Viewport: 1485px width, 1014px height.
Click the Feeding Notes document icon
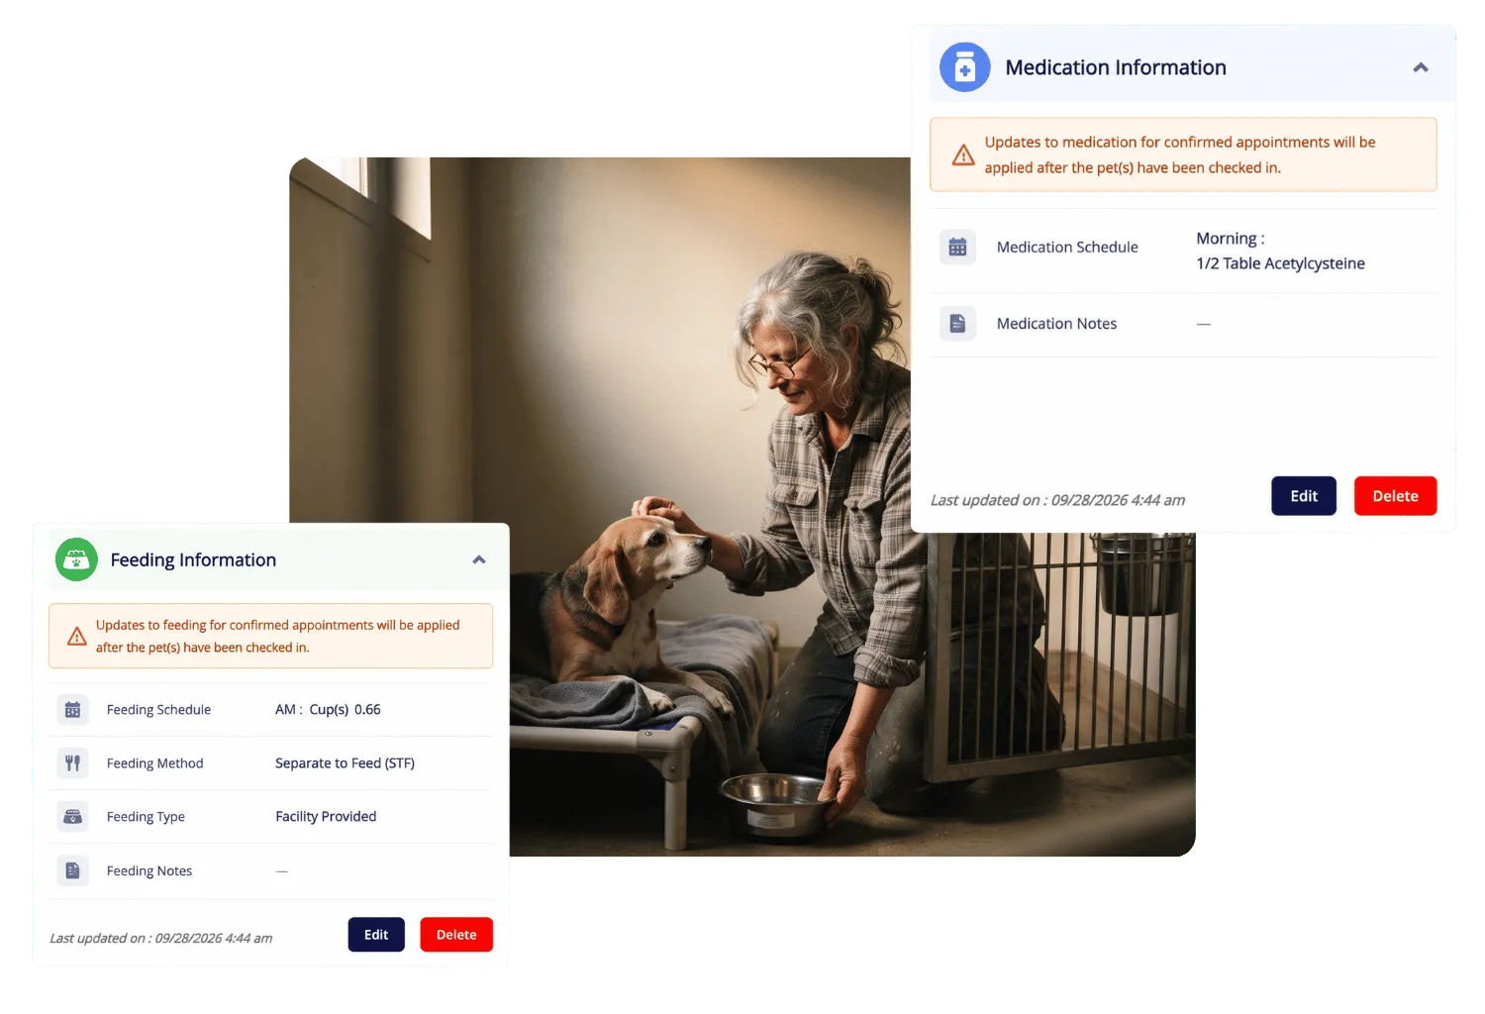tap(72, 871)
